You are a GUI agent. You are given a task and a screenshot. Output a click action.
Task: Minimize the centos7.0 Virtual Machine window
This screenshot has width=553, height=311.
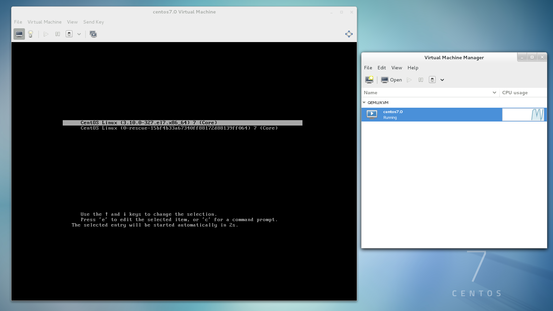(x=331, y=12)
